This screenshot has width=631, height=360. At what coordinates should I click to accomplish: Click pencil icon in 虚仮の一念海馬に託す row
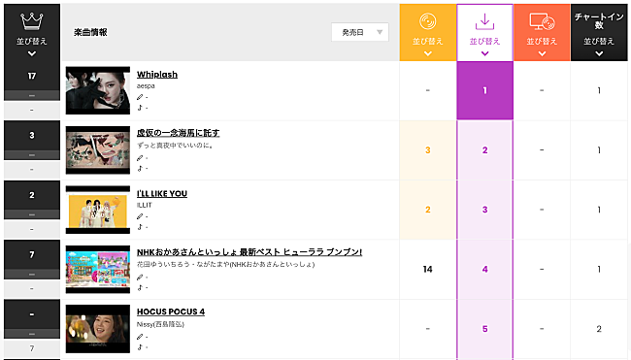140,157
